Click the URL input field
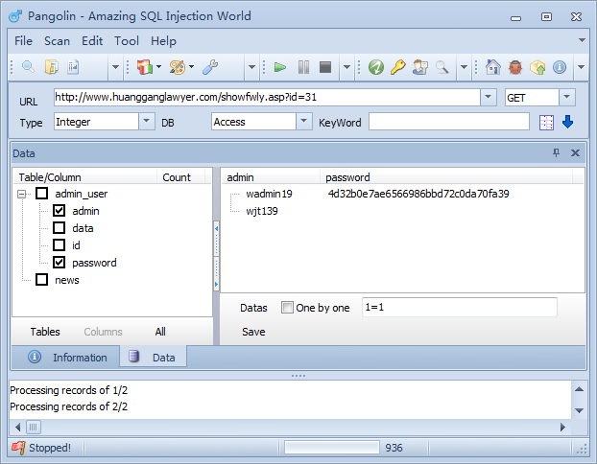 (x=267, y=98)
